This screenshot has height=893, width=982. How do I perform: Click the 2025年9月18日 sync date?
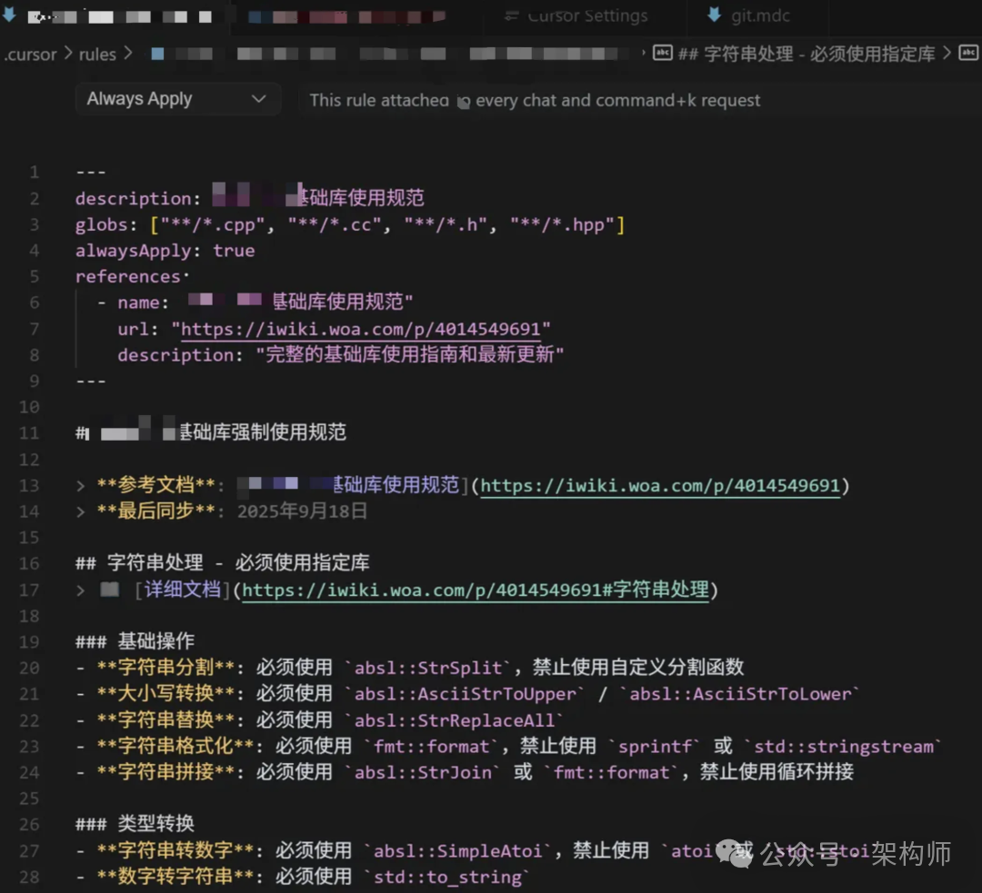(303, 511)
